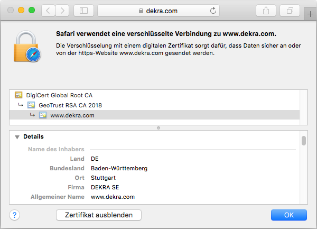
Task: Select GeoTrust RSA CA 2018 row
Action: [154, 105]
